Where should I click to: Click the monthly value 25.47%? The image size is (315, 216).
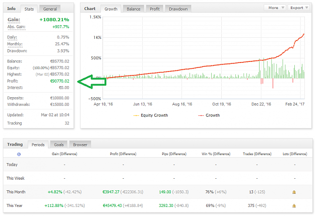pyautogui.click(x=62, y=44)
